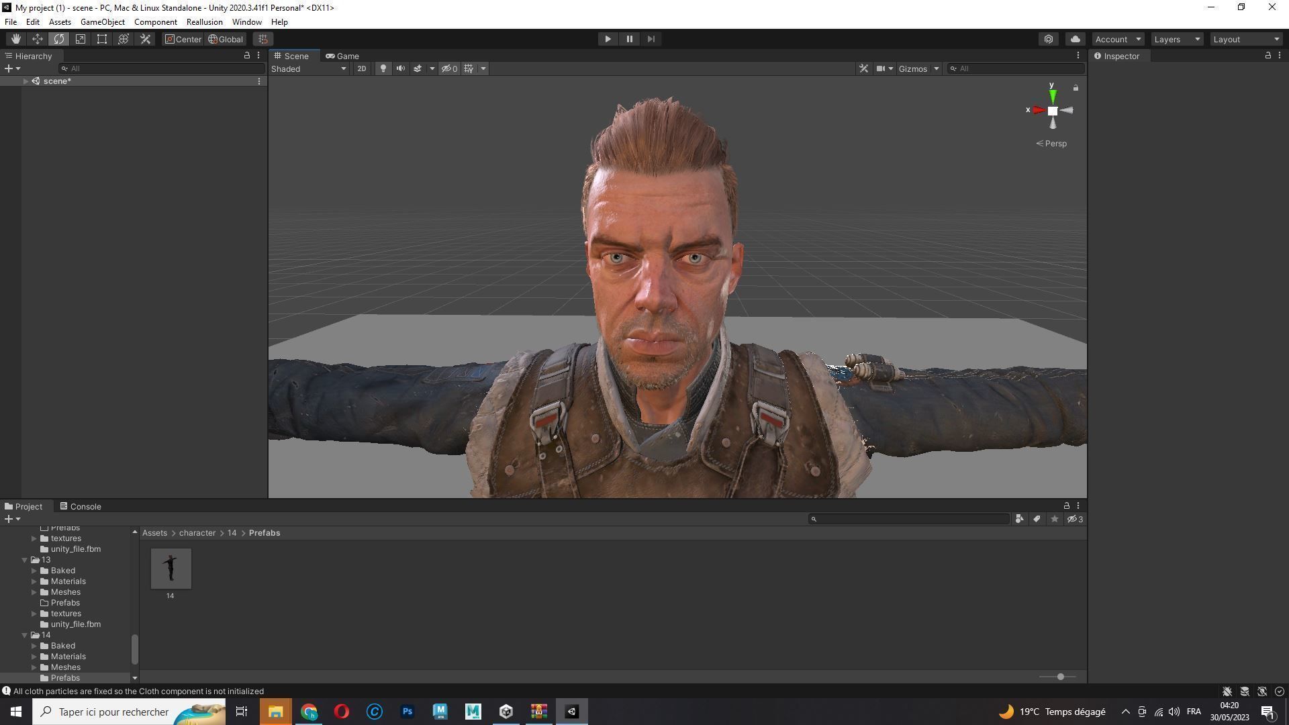The width and height of the screenshot is (1289, 725).
Task: Open the Component menu
Action: pos(155,21)
